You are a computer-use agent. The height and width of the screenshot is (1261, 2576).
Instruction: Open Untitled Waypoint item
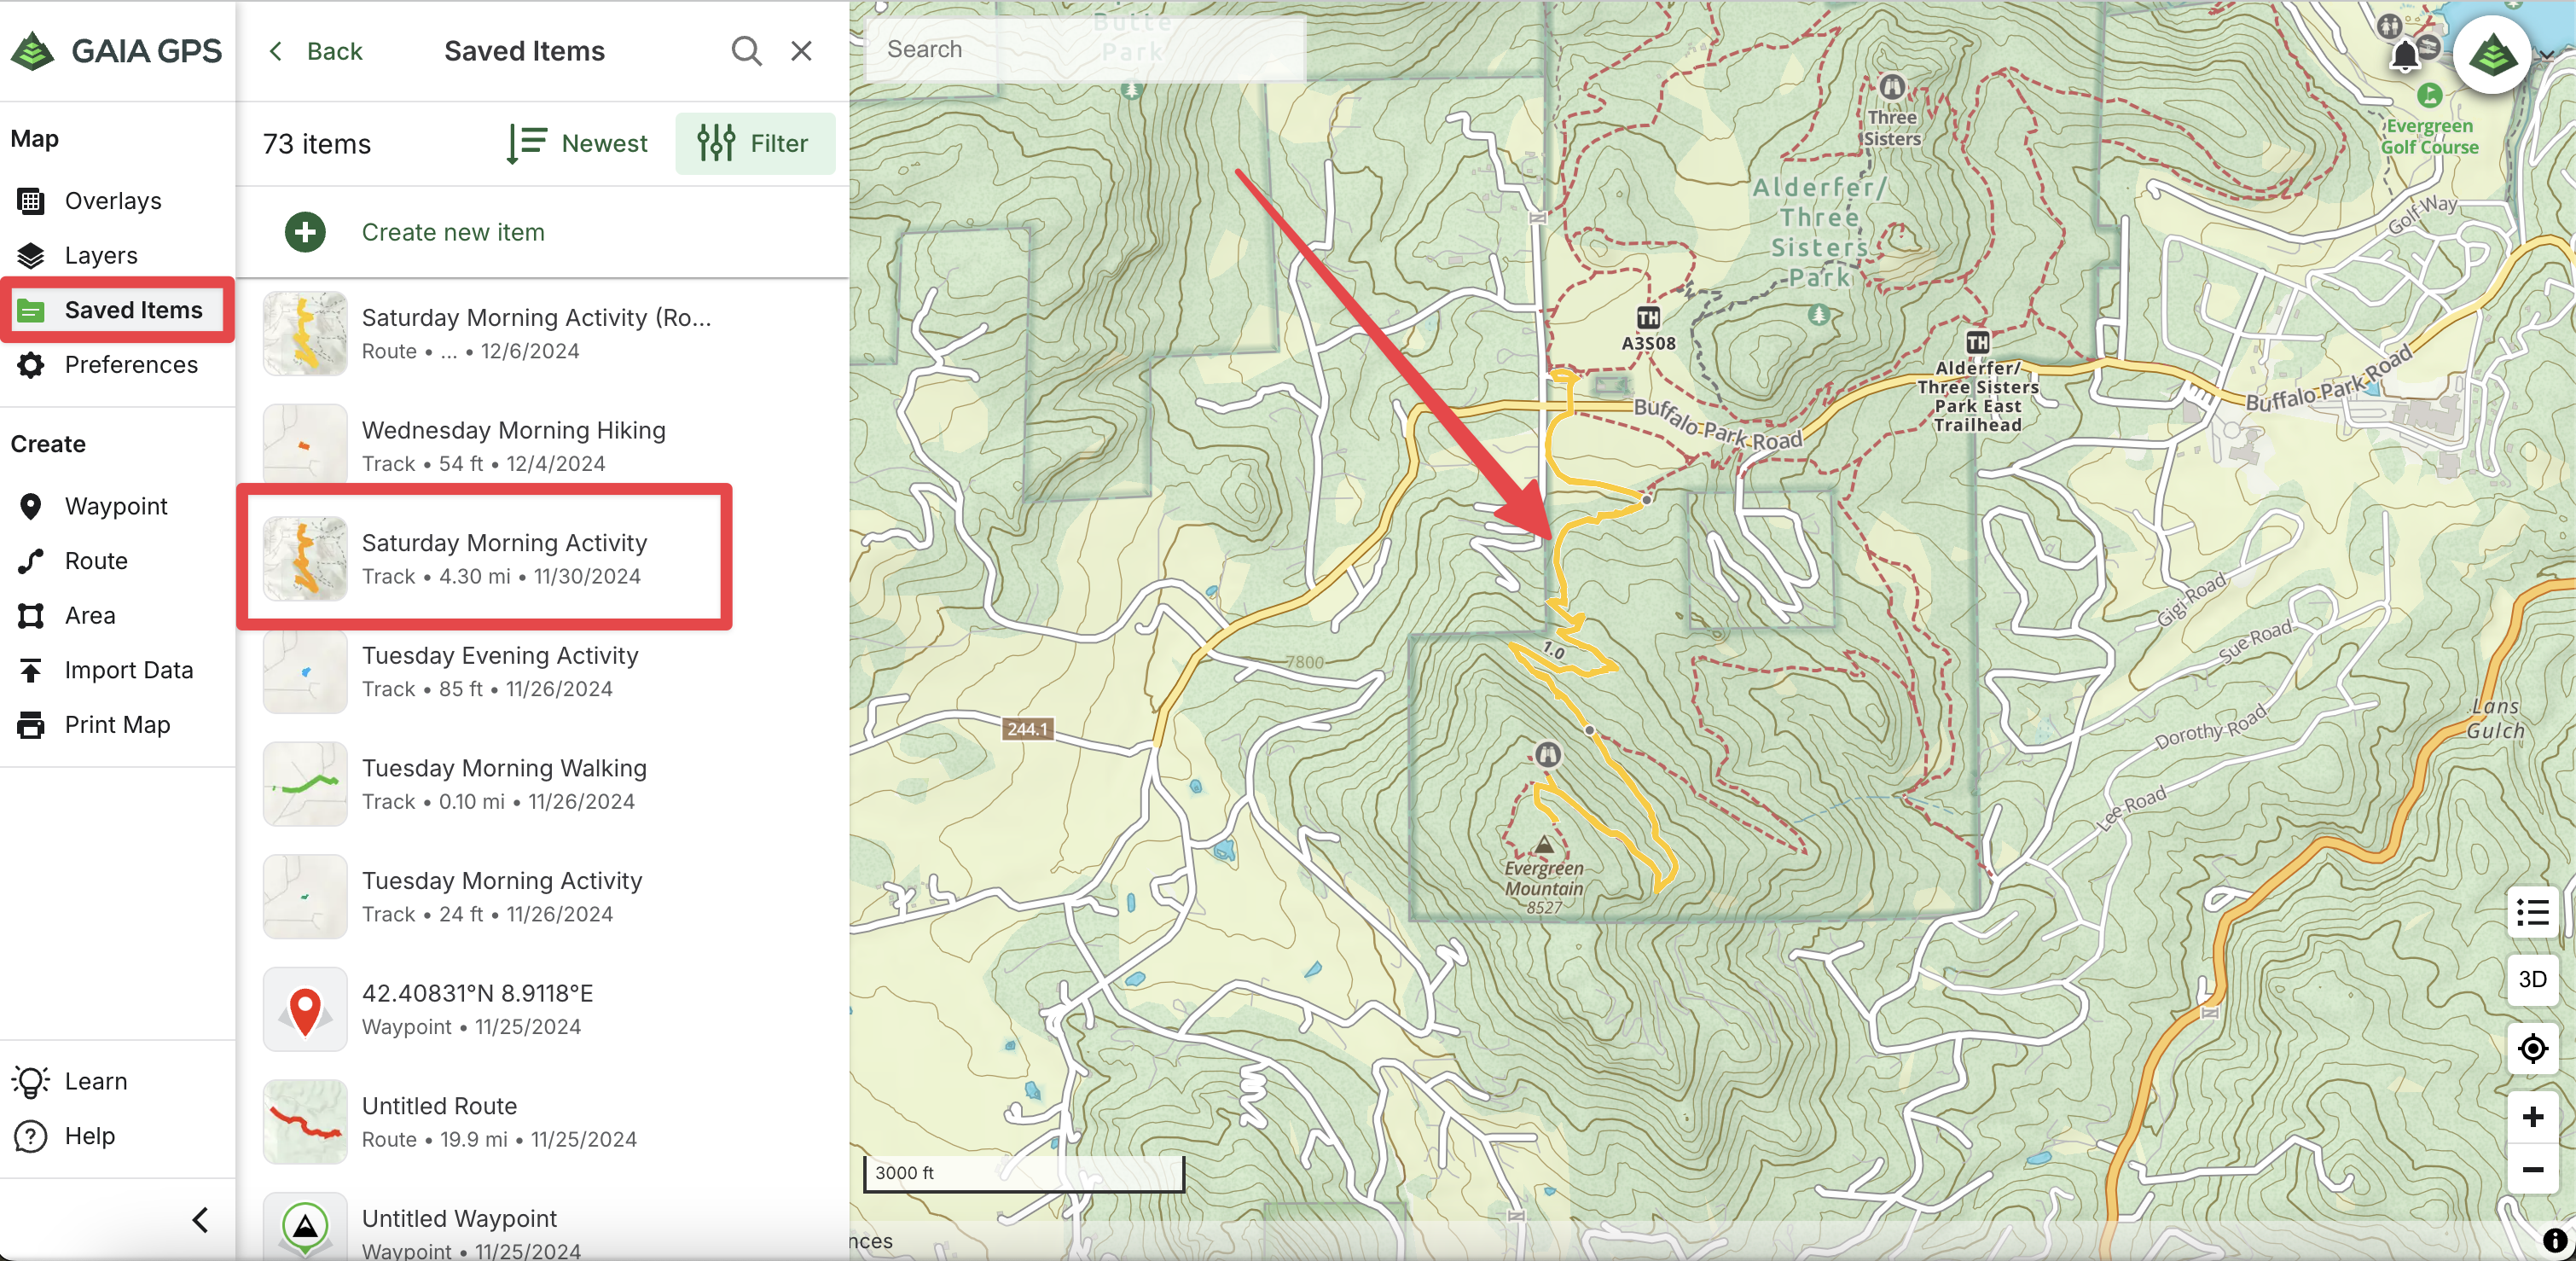pos(542,1228)
